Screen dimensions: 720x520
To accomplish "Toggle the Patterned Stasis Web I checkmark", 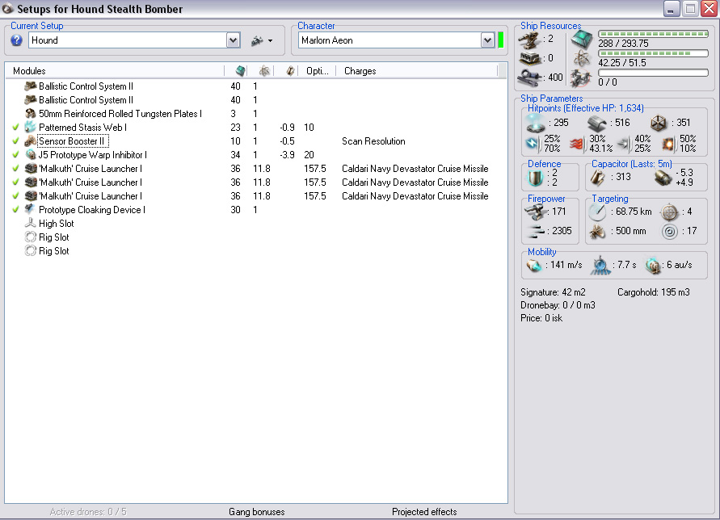I will coord(15,127).
